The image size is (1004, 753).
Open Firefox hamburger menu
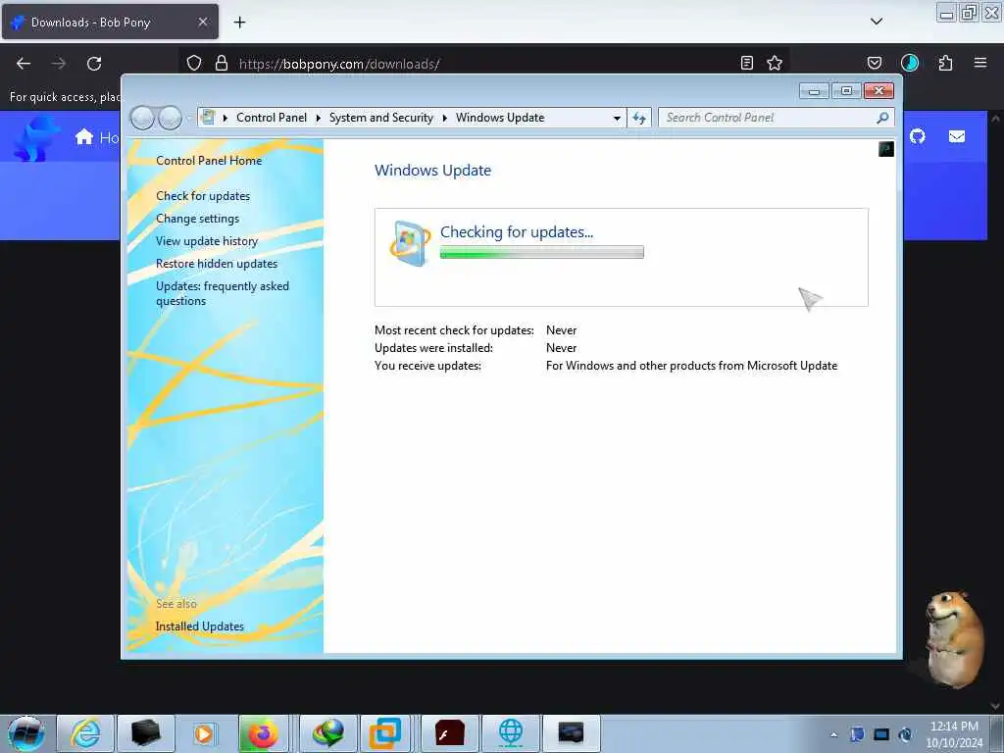coord(980,63)
